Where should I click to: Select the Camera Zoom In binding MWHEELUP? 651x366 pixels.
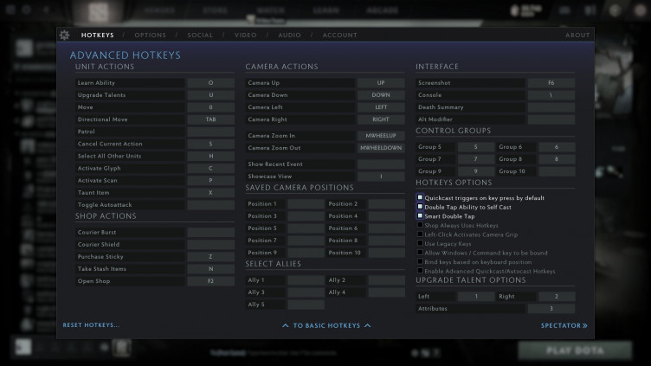[x=381, y=136]
